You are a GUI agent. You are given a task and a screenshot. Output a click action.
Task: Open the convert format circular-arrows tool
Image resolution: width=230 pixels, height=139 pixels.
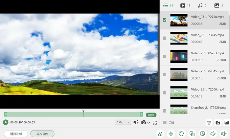click(181, 134)
